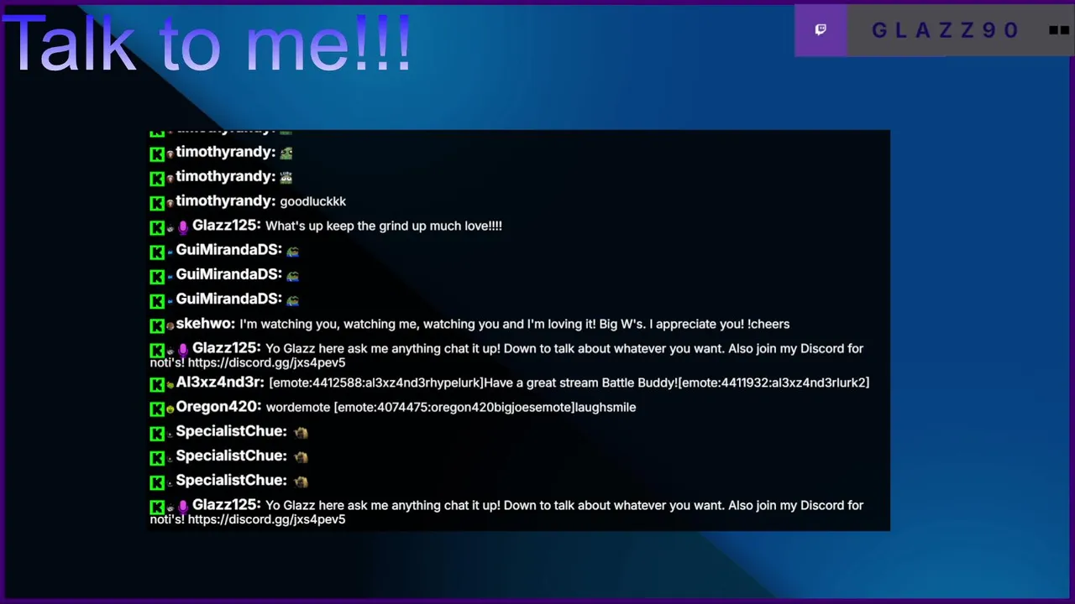Click the GLAZZ90 channel name
1075x604 pixels.
(x=946, y=31)
